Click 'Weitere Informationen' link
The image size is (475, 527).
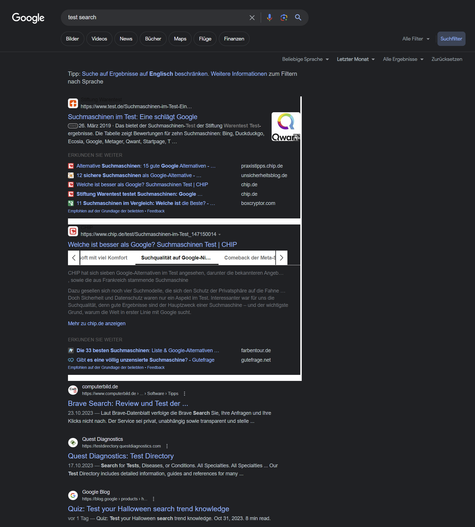pos(239,74)
